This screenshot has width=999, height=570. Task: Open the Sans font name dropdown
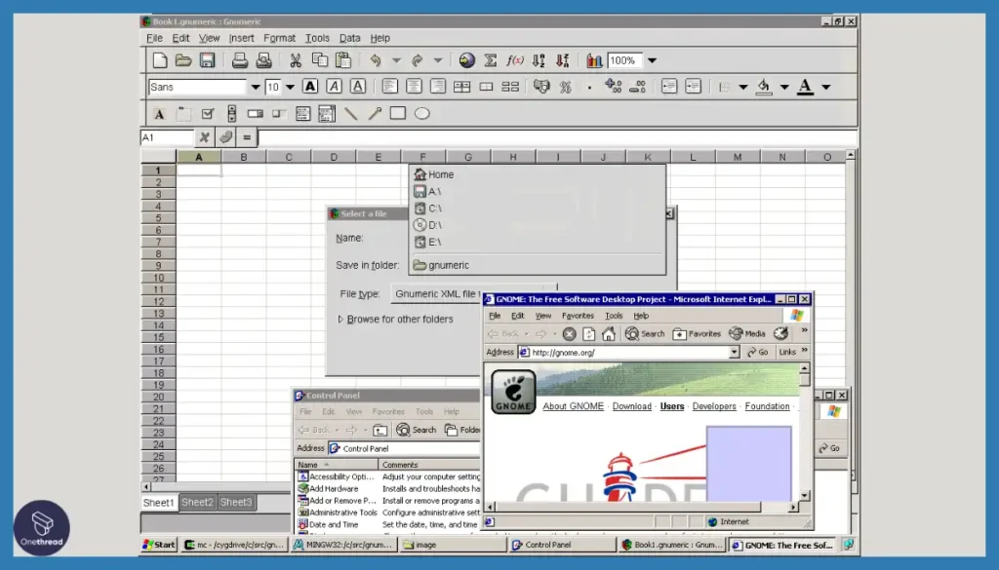[x=255, y=87]
